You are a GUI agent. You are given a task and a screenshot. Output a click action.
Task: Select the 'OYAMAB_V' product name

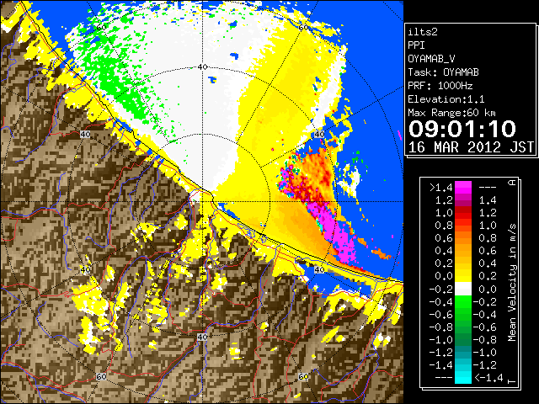click(x=431, y=59)
